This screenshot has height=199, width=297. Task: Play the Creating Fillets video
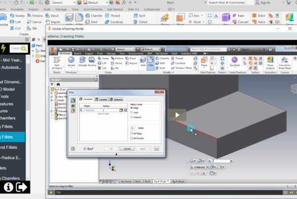(174, 115)
